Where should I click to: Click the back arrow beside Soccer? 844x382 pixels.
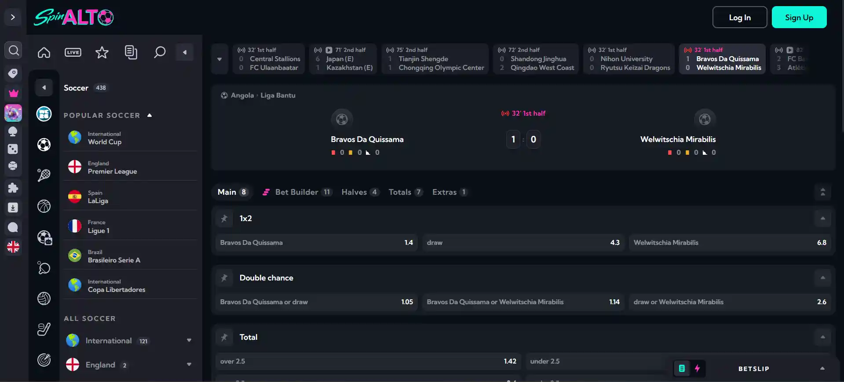click(44, 87)
